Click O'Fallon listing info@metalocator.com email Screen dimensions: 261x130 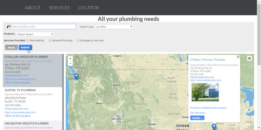(x=17, y=75)
